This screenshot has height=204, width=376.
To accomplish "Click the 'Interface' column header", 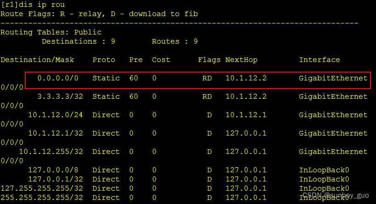I will 320,60.
